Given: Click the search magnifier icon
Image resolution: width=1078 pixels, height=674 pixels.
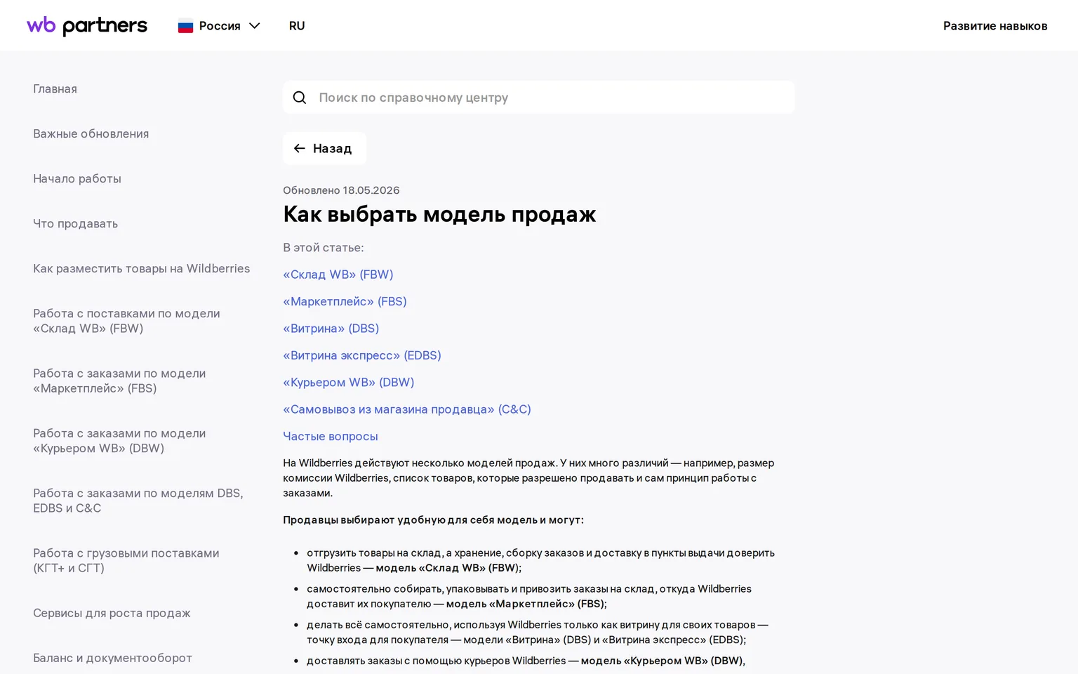Looking at the screenshot, I should (x=300, y=98).
